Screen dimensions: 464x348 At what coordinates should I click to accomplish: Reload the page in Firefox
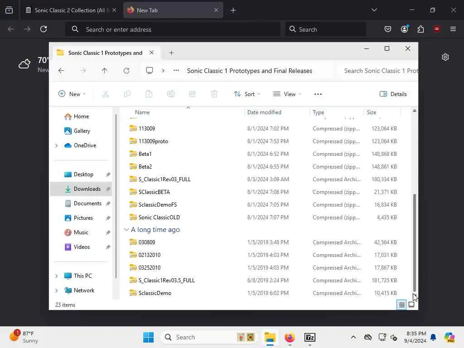point(43,29)
